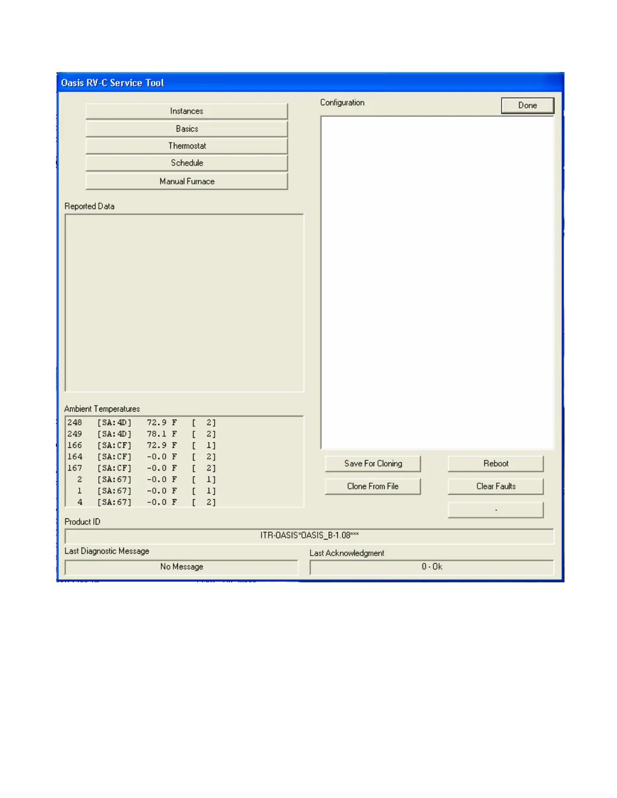Select the ambient temperature row 164
Viewport: 617px width, 798px height.
(142, 457)
